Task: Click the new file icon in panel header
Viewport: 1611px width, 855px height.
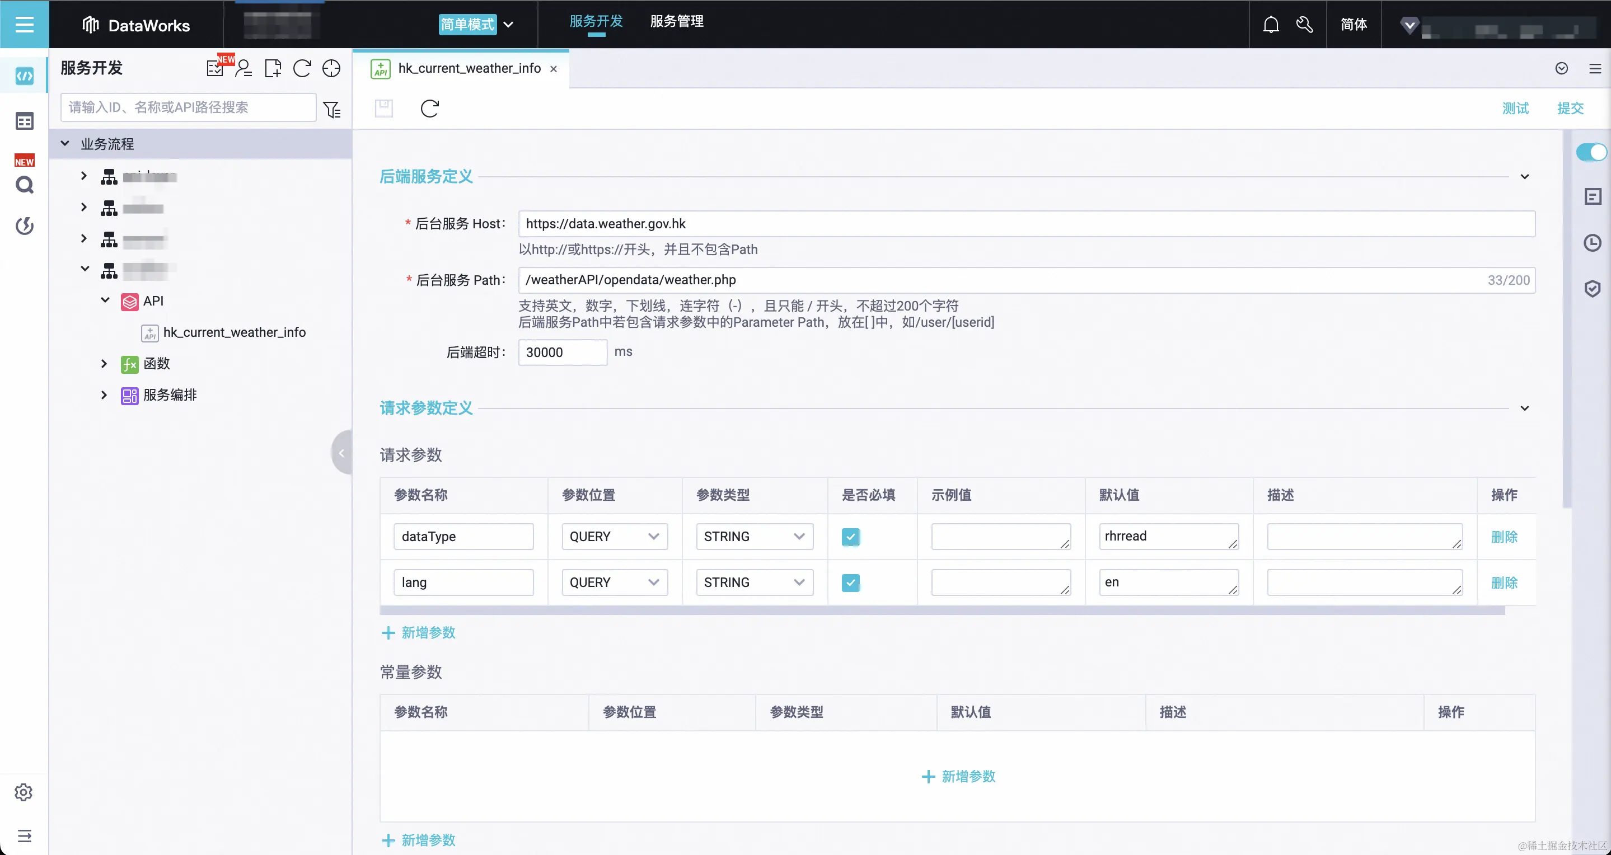Action: 273,68
